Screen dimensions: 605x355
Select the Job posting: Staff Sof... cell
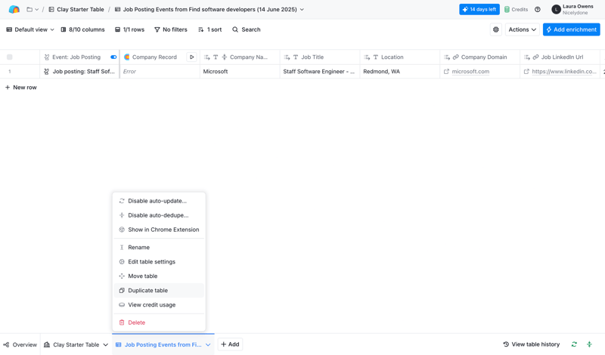pyautogui.click(x=79, y=71)
